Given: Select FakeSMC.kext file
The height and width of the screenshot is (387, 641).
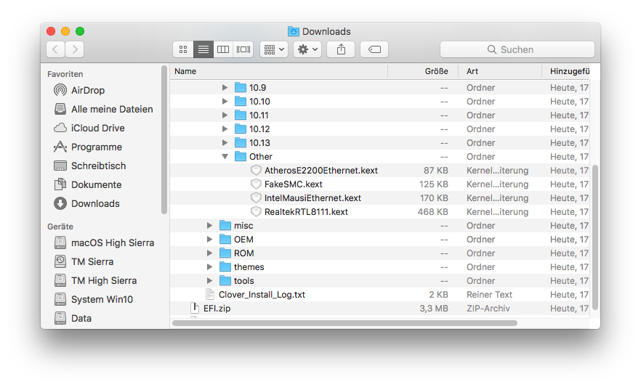Looking at the screenshot, I should tap(293, 184).
